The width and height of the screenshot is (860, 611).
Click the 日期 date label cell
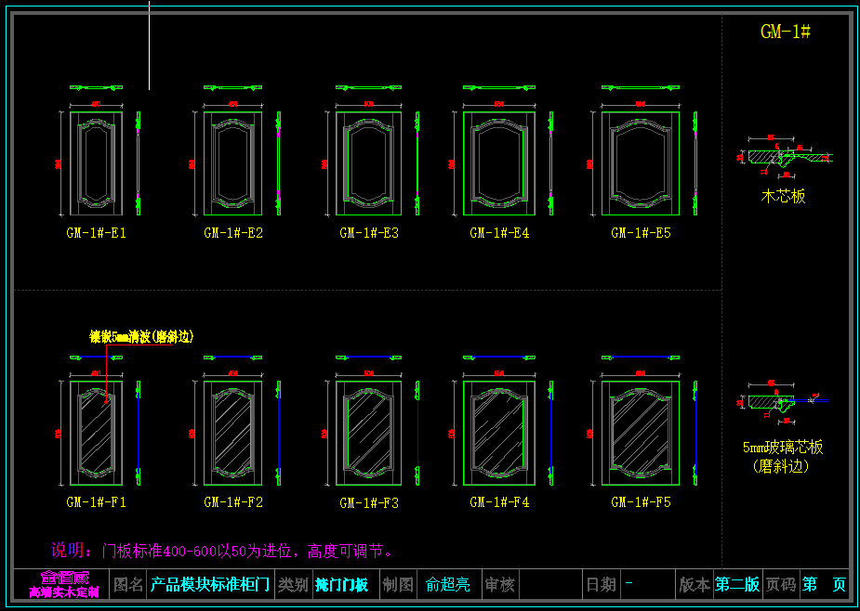601,585
